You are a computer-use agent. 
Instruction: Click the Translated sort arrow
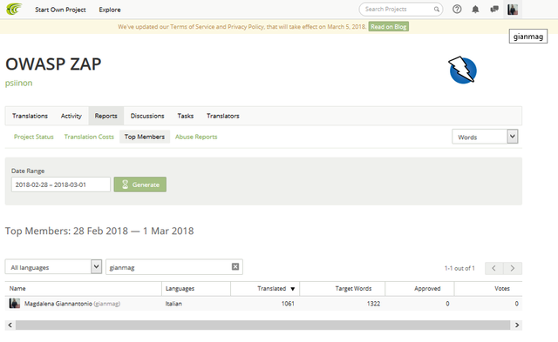[293, 289]
